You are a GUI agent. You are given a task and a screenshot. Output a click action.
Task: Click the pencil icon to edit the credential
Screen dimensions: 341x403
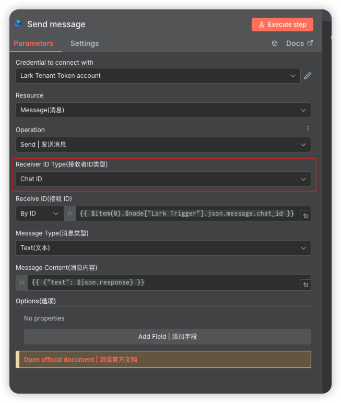click(307, 76)
